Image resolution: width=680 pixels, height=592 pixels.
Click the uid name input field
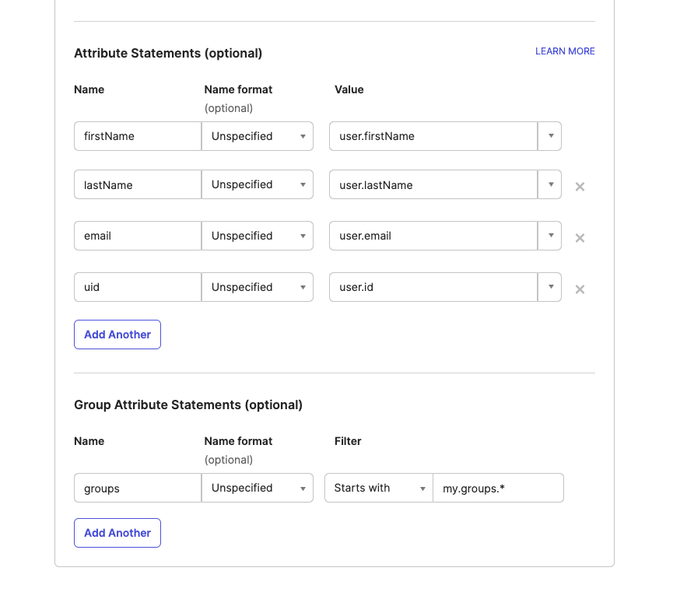click(x=137, y=287)
